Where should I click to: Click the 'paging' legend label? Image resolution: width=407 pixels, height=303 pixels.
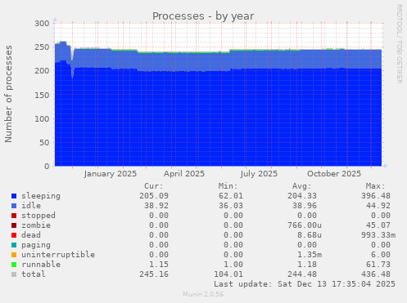point(36,245)
